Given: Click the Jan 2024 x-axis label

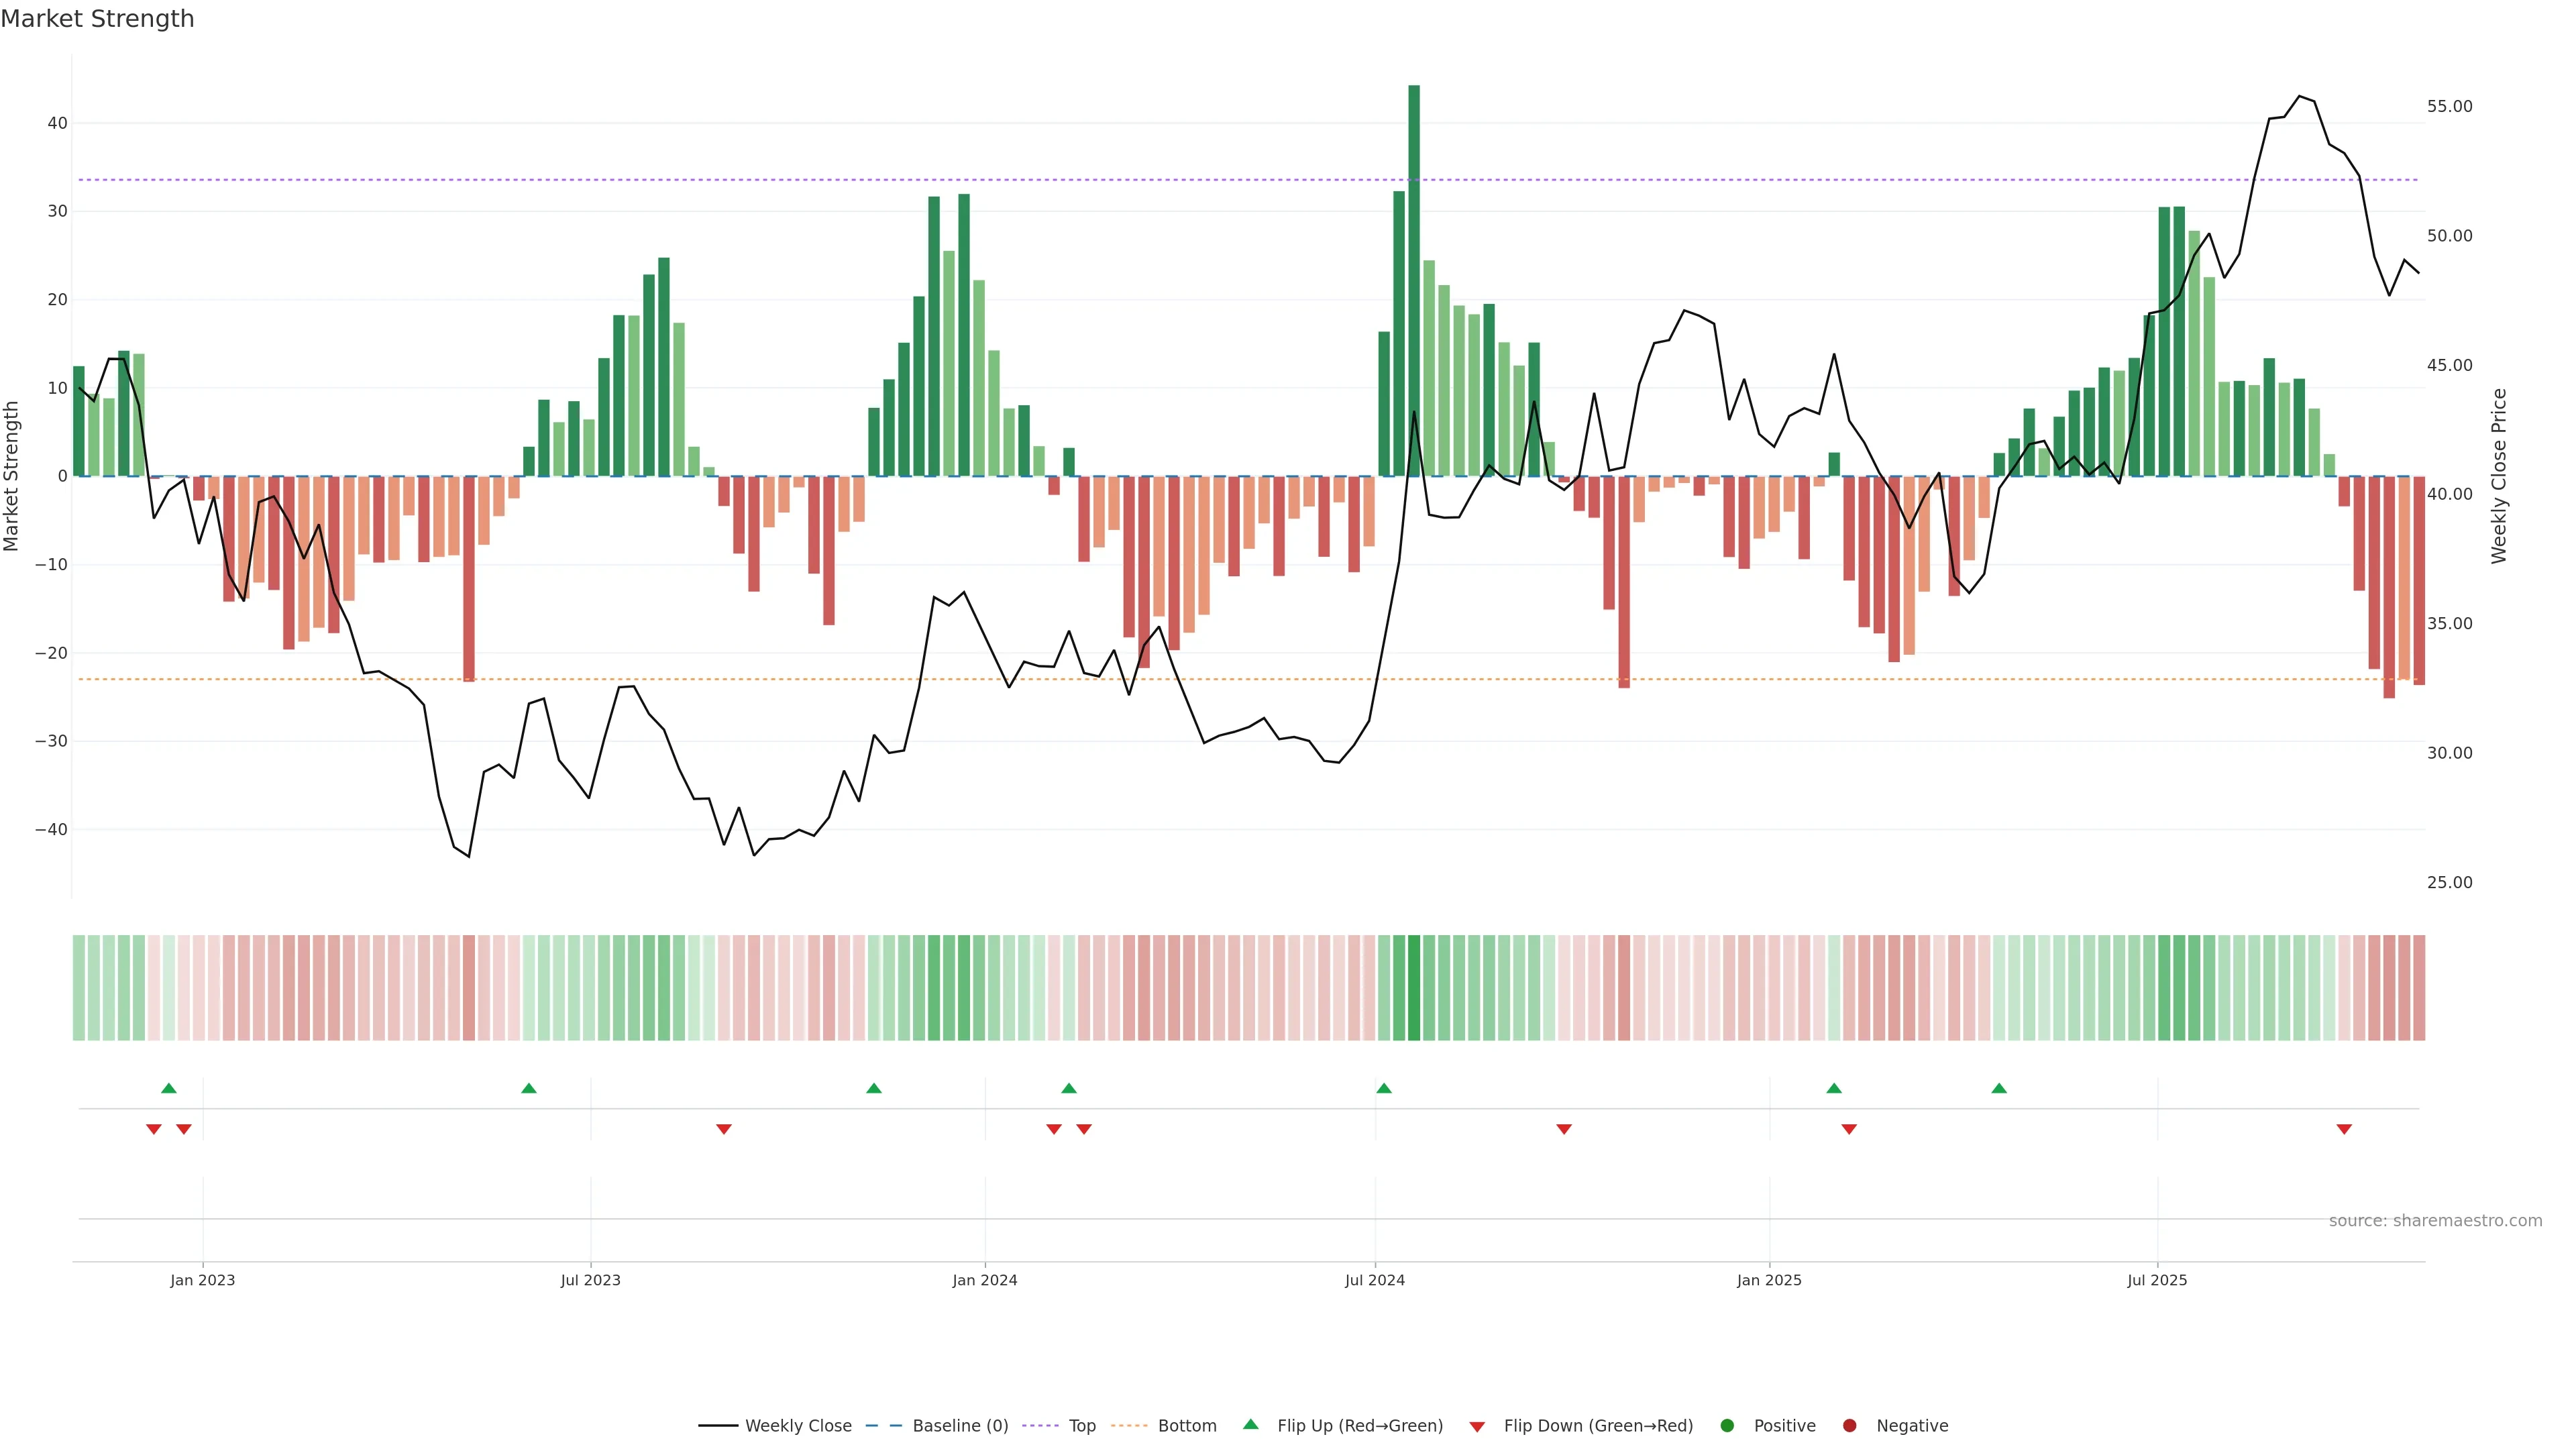Looking at the screenshot, I should (984, 1280).
